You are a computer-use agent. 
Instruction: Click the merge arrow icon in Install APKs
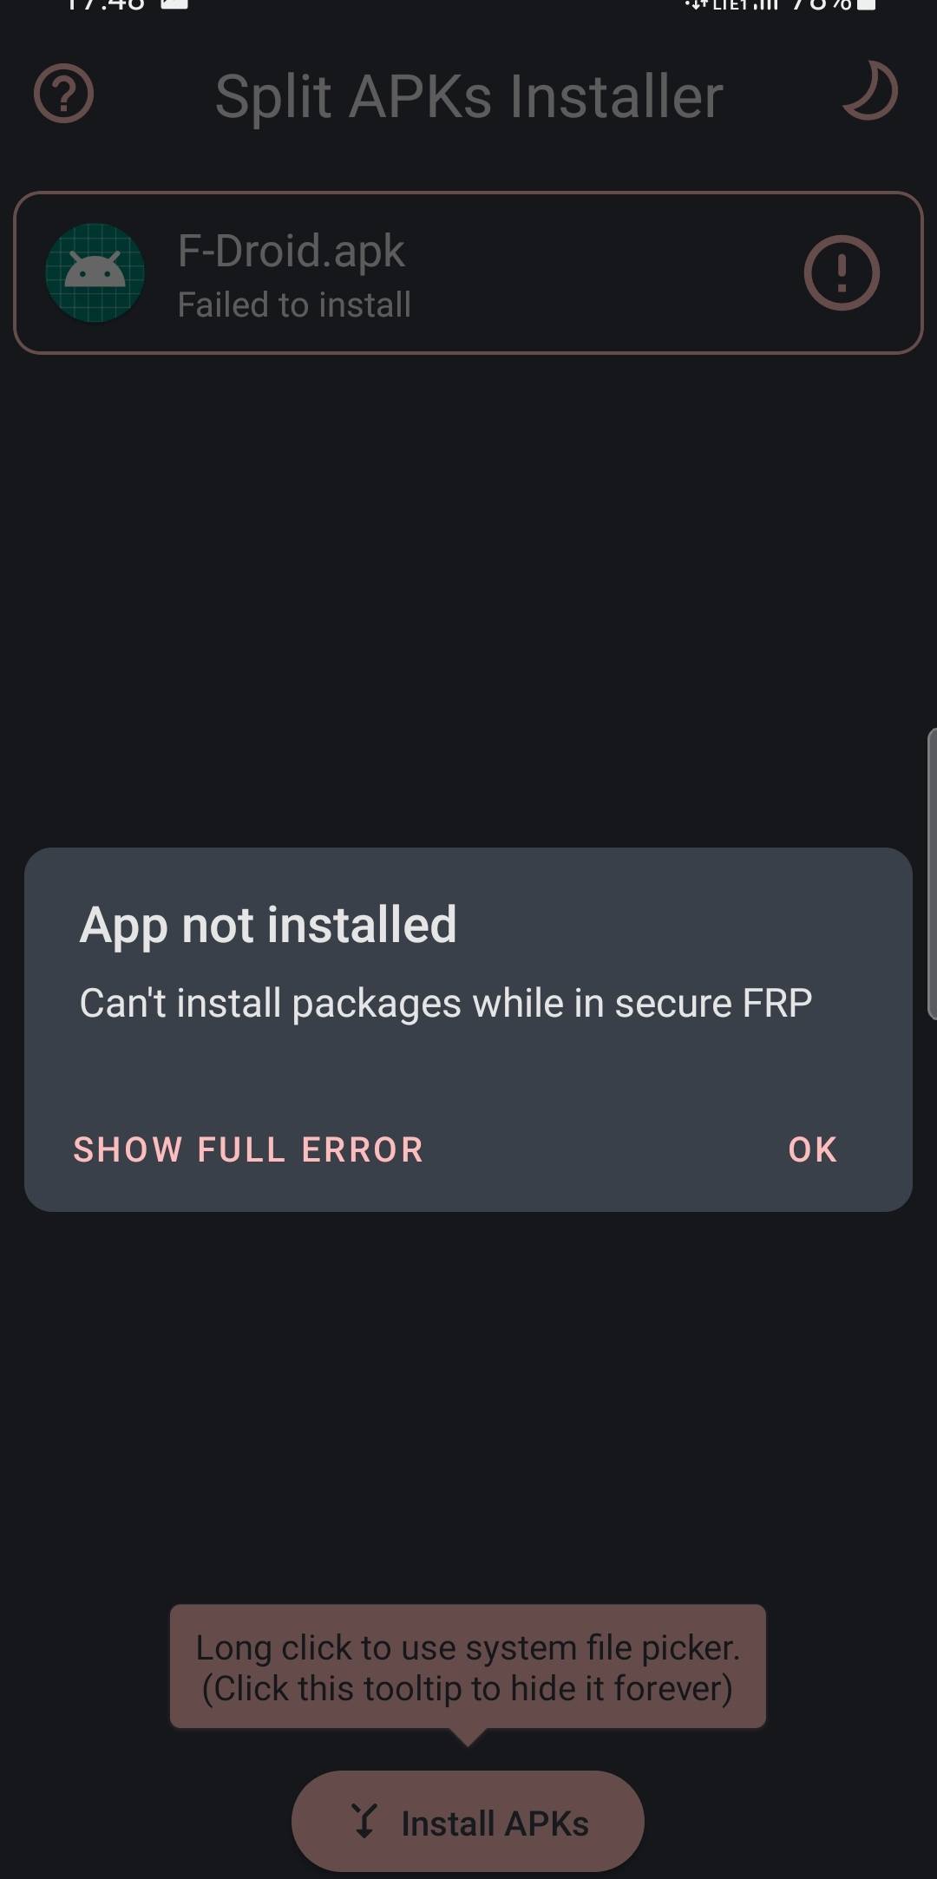(364, 1821)
